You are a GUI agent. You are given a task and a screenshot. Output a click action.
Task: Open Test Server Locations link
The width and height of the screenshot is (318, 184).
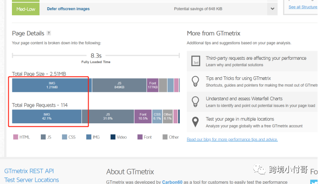click(32, 180)
